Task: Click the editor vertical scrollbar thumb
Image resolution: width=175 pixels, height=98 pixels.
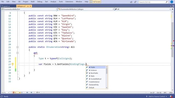Action: [x=173, y=40]
